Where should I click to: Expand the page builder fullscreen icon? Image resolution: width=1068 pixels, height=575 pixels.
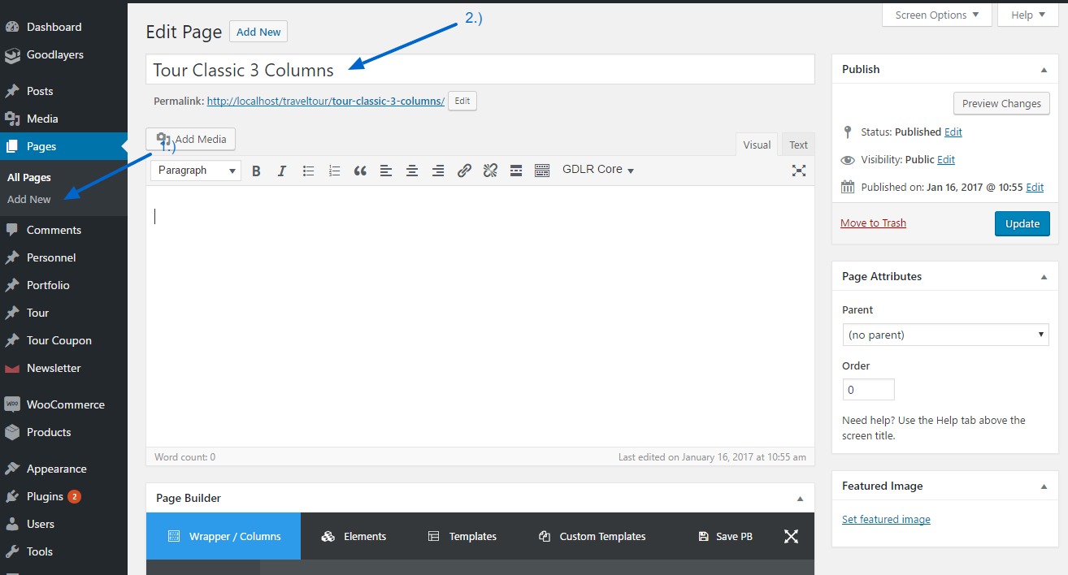tap(791, 536)
